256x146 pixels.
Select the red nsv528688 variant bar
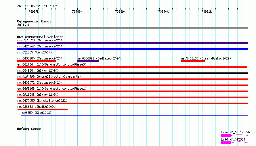(x=43, y=109)
